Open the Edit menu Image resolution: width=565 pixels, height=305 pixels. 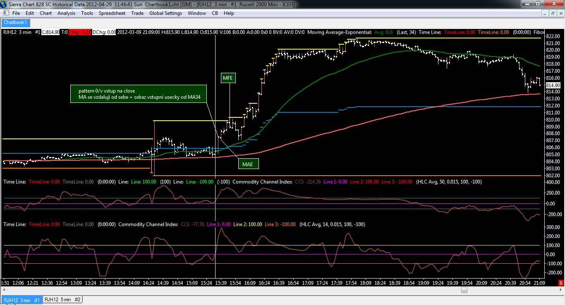pyautogui.click(x=30, y=13)
